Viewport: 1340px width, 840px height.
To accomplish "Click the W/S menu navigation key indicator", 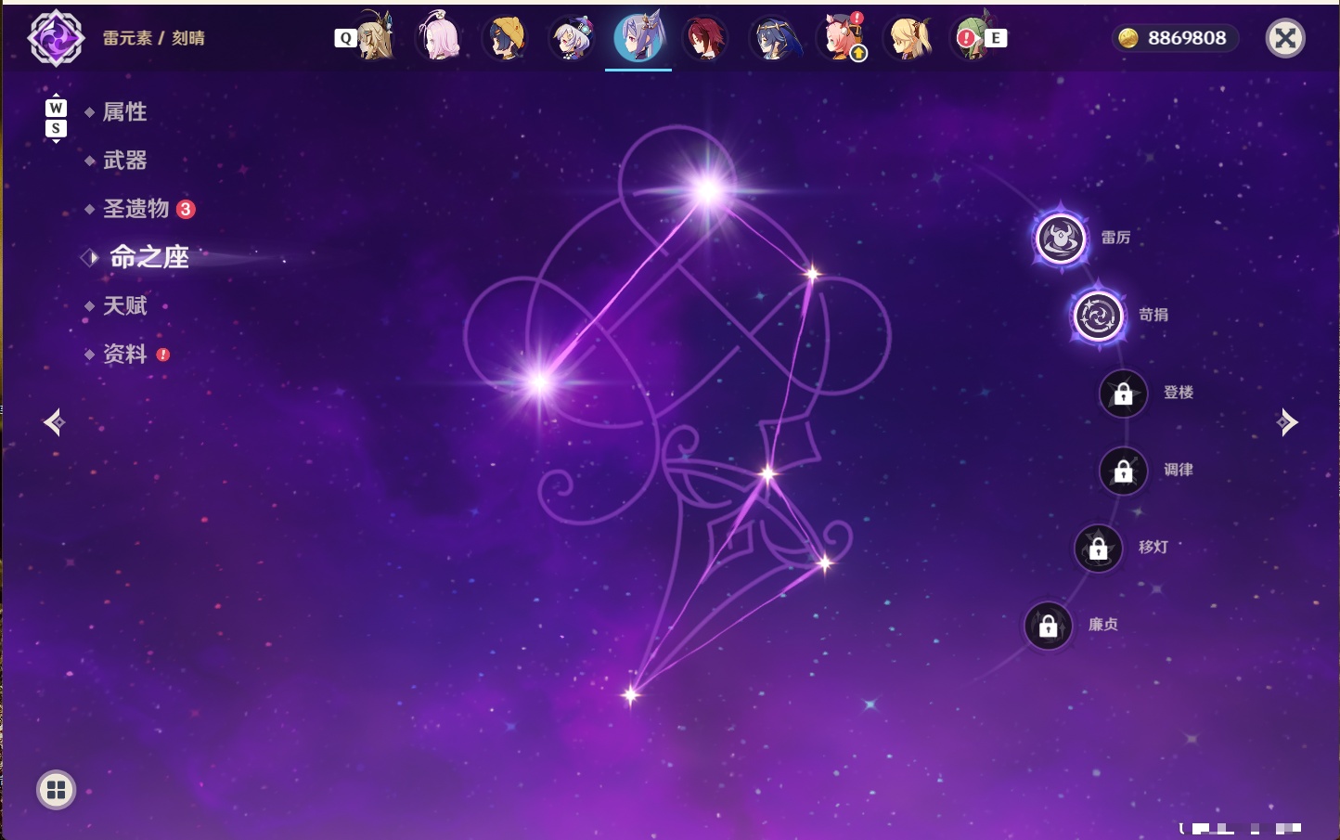I will pyautogui.click(x=56, y=118).
